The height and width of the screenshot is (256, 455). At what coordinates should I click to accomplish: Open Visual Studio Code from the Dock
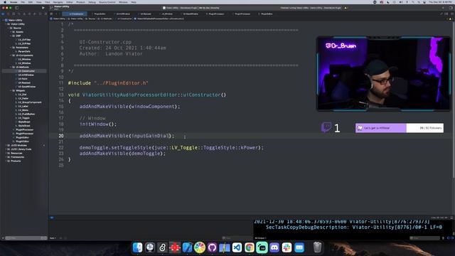click(237, 247)
